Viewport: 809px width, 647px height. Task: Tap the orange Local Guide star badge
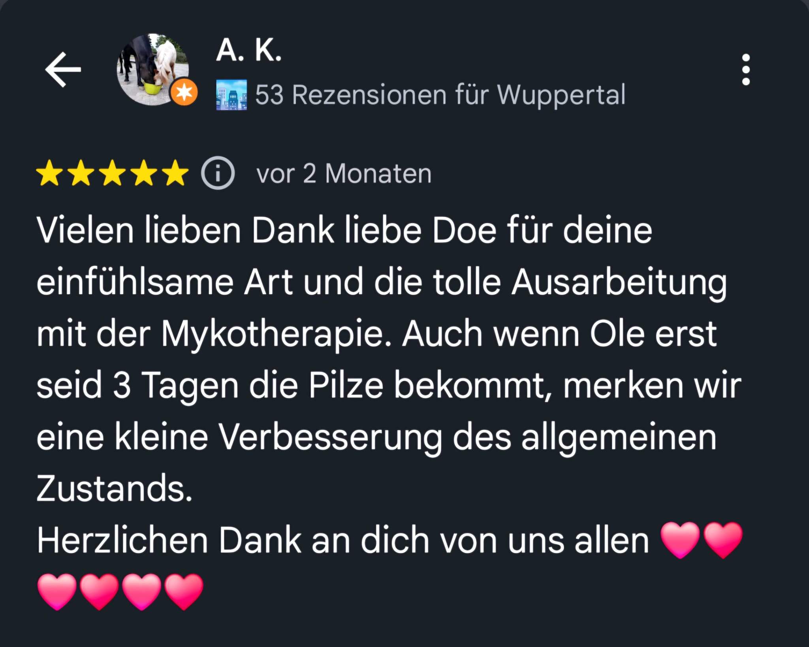(184, 93)
